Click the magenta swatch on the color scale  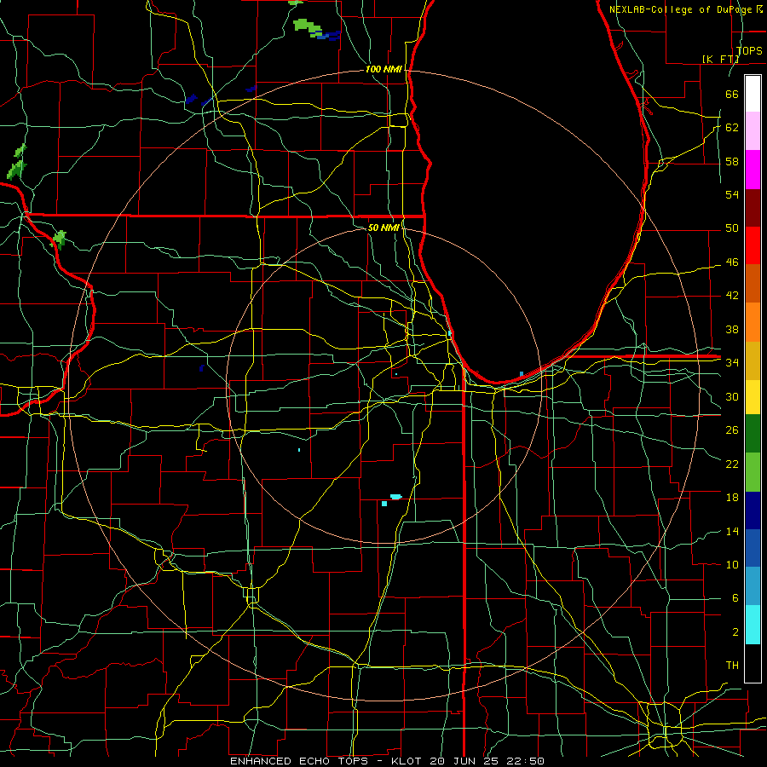(753, 170)
